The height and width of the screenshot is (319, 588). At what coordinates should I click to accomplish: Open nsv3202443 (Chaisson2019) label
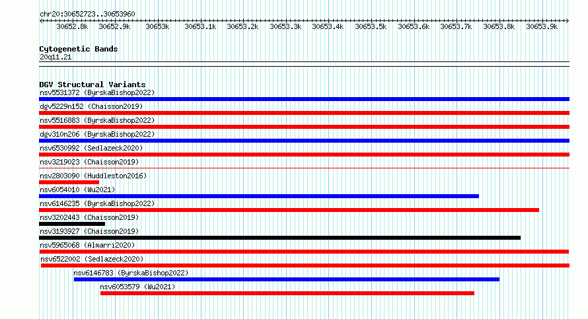[89, 217]
